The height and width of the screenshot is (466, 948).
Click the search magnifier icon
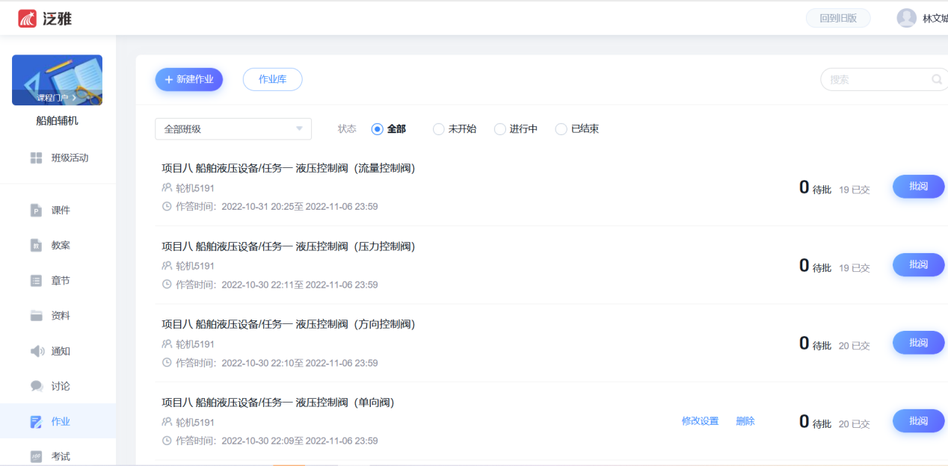click(936, 79)
